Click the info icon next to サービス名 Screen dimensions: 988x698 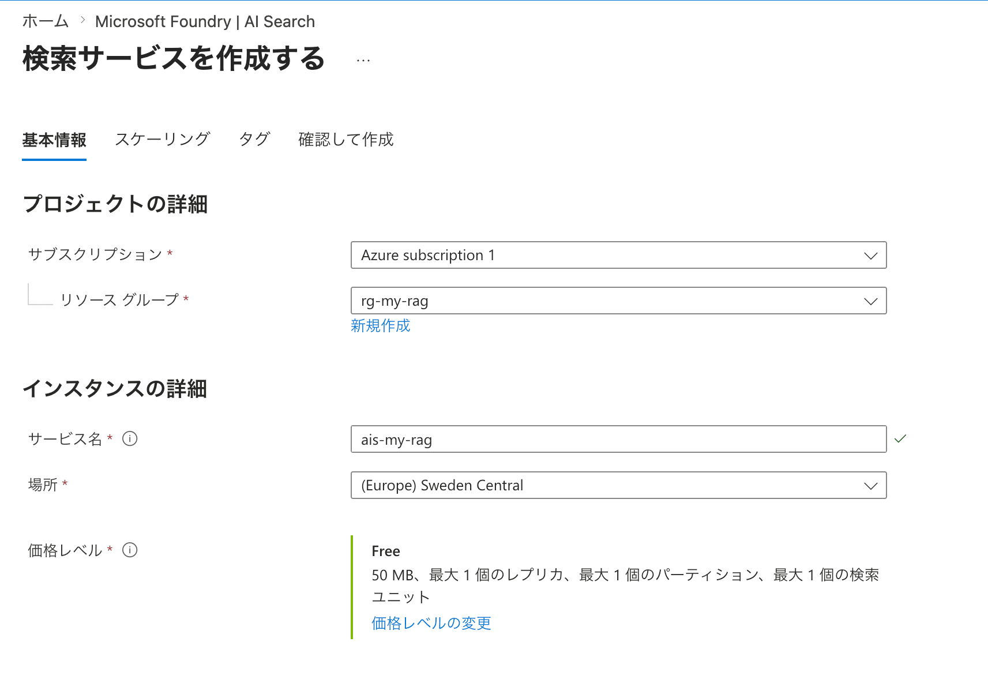tap(130, 439)
